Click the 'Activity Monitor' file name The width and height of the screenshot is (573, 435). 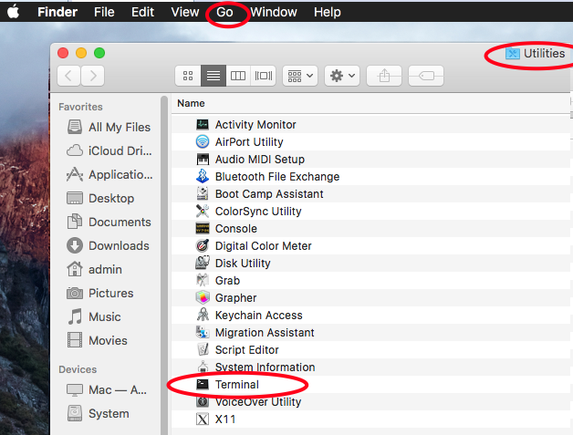[255, 125]
